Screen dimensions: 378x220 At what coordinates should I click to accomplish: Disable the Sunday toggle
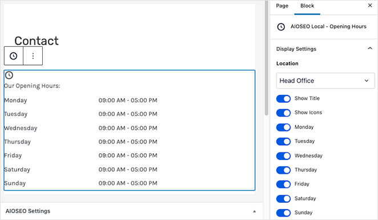pos(283,213)
